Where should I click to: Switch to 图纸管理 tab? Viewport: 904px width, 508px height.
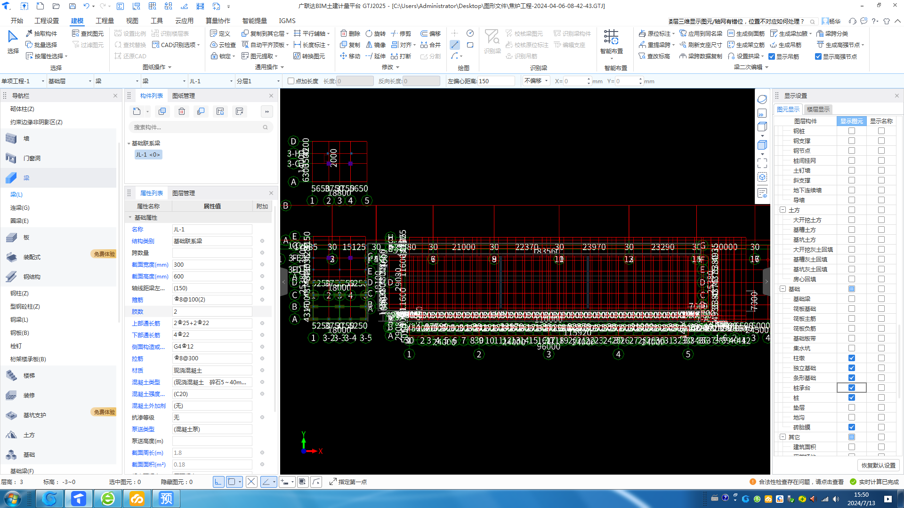(x=183, y=95)
